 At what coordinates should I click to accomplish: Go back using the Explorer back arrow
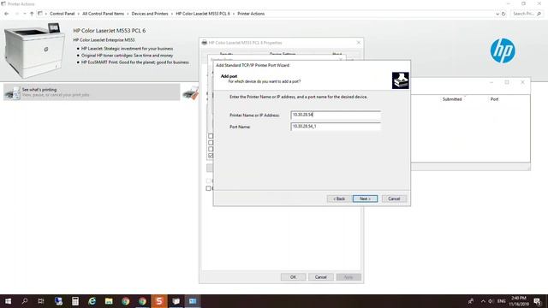coord(7,14)
